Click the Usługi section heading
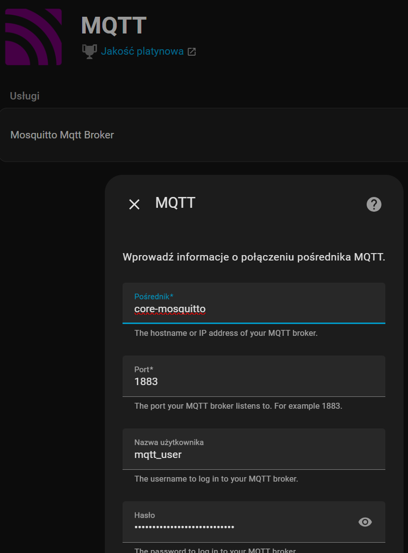Screen dimensions: 408x553 coord(25,96)
